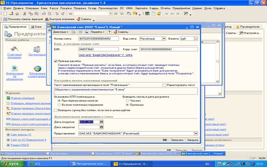Click Записать button in bank account dialog

(x=177, y=140)
